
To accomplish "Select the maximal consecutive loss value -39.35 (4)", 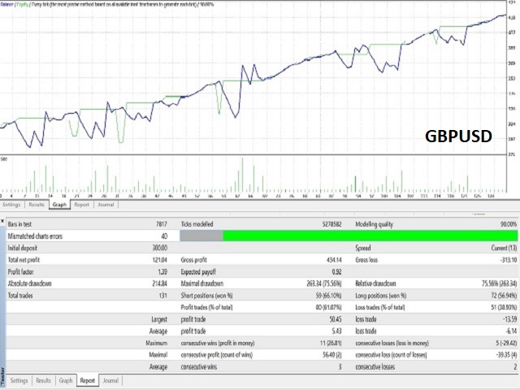I will [506, 355].
